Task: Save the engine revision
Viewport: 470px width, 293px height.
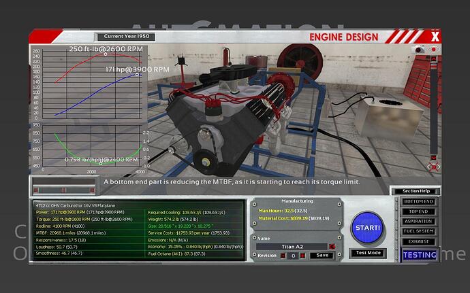Action: [x=322, y=256]
